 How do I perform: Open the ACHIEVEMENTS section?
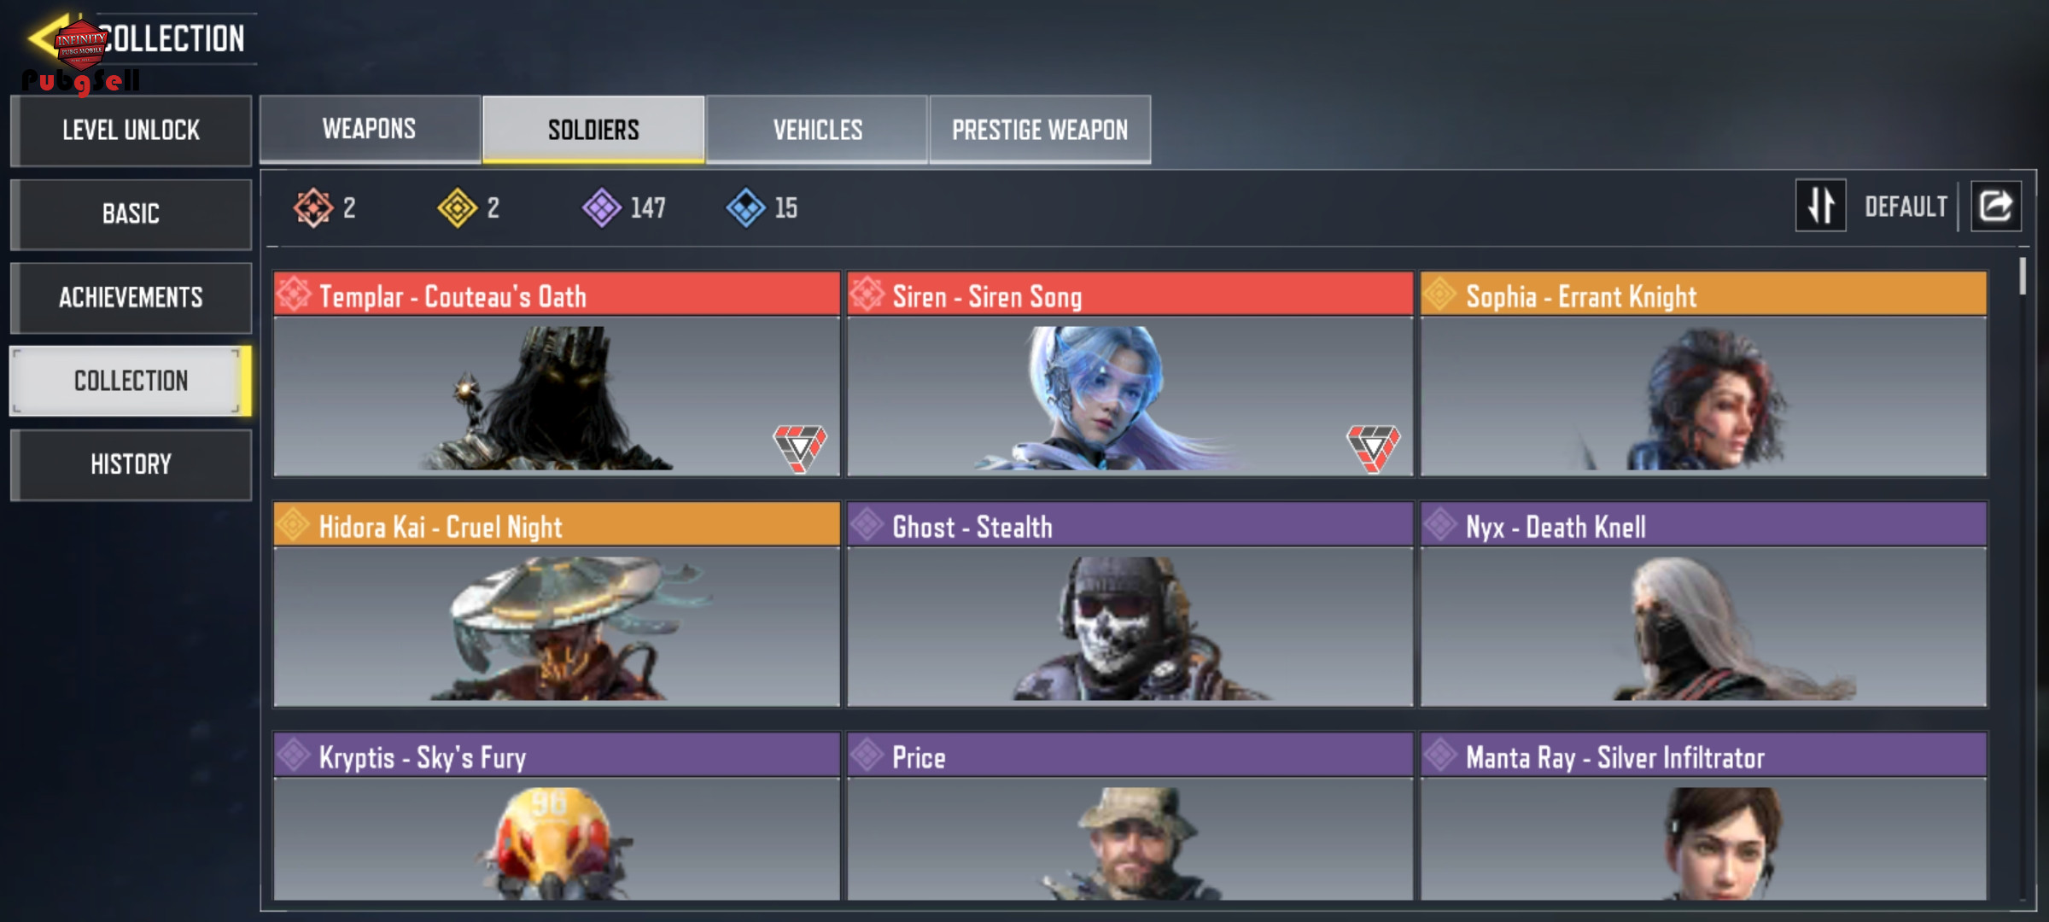coord(131,297)
